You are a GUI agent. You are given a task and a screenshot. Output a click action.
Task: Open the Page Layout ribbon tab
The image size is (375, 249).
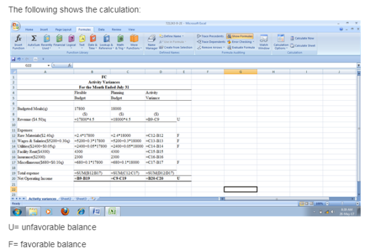click(64, 29)
